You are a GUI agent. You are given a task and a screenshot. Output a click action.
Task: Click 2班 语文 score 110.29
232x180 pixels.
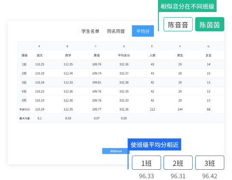coord(40,73)
